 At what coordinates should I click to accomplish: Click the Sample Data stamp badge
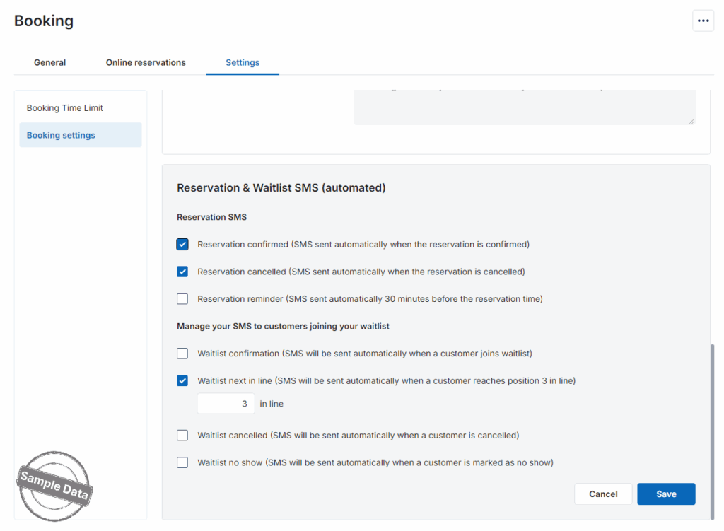[x=54, y=486]
